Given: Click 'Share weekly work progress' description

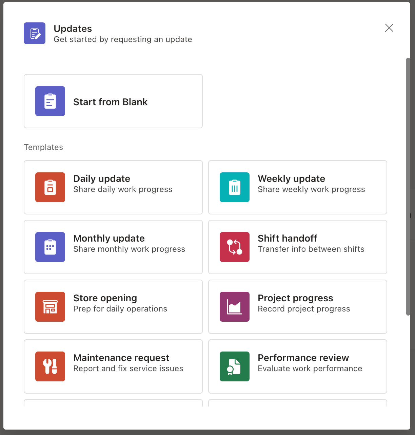Looking at the screenshot, I should pos(311,189).
